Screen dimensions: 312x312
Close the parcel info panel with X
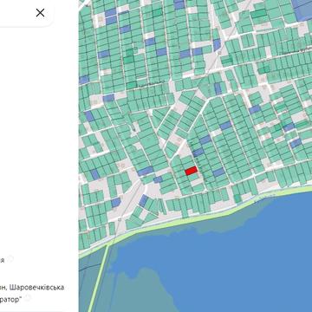pos(40,12)
